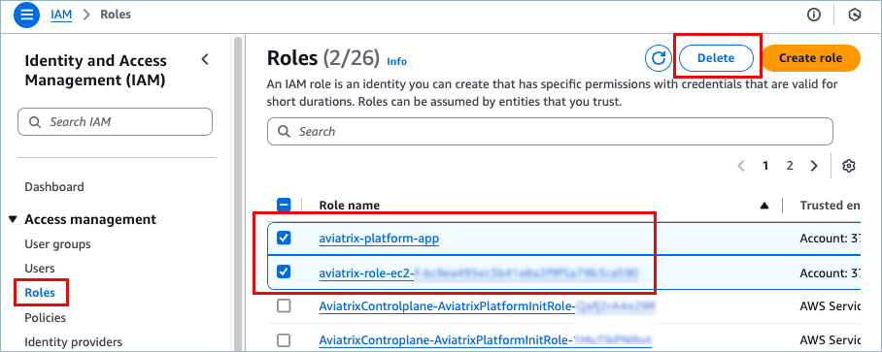Check the AviatrixControlplane-AviatrixPlatformInitRole checkbox
882x352 pixels.
(284, 306)
